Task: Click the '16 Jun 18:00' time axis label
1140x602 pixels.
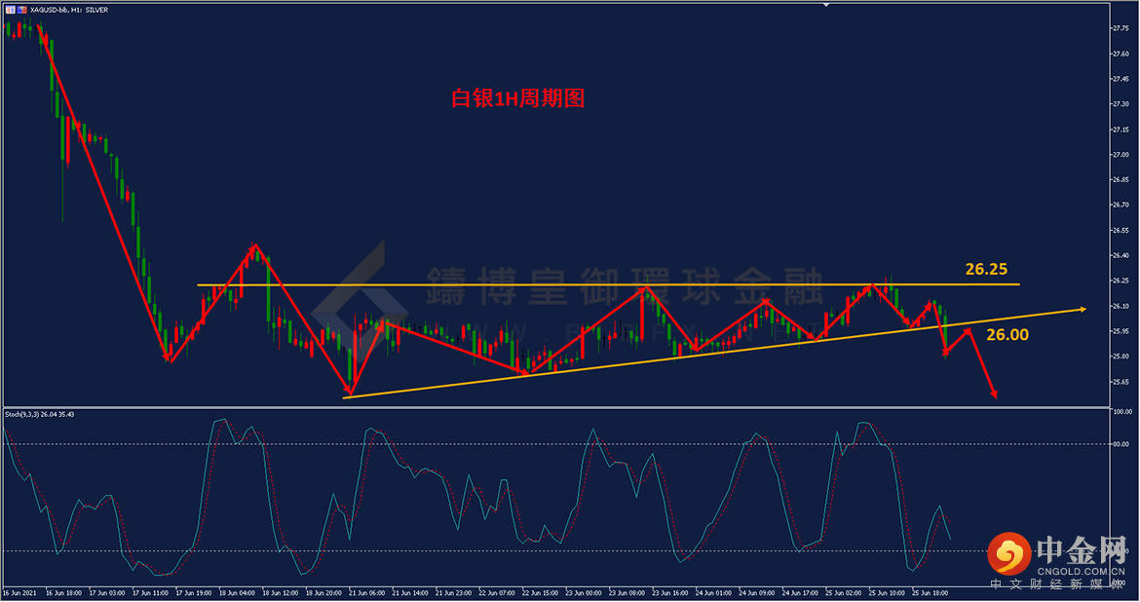Action: click(64, 593)
